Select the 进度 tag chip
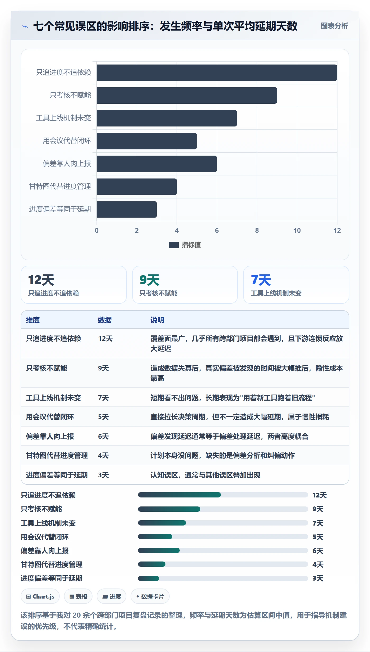The image size is (370, 652). point(112,596)
